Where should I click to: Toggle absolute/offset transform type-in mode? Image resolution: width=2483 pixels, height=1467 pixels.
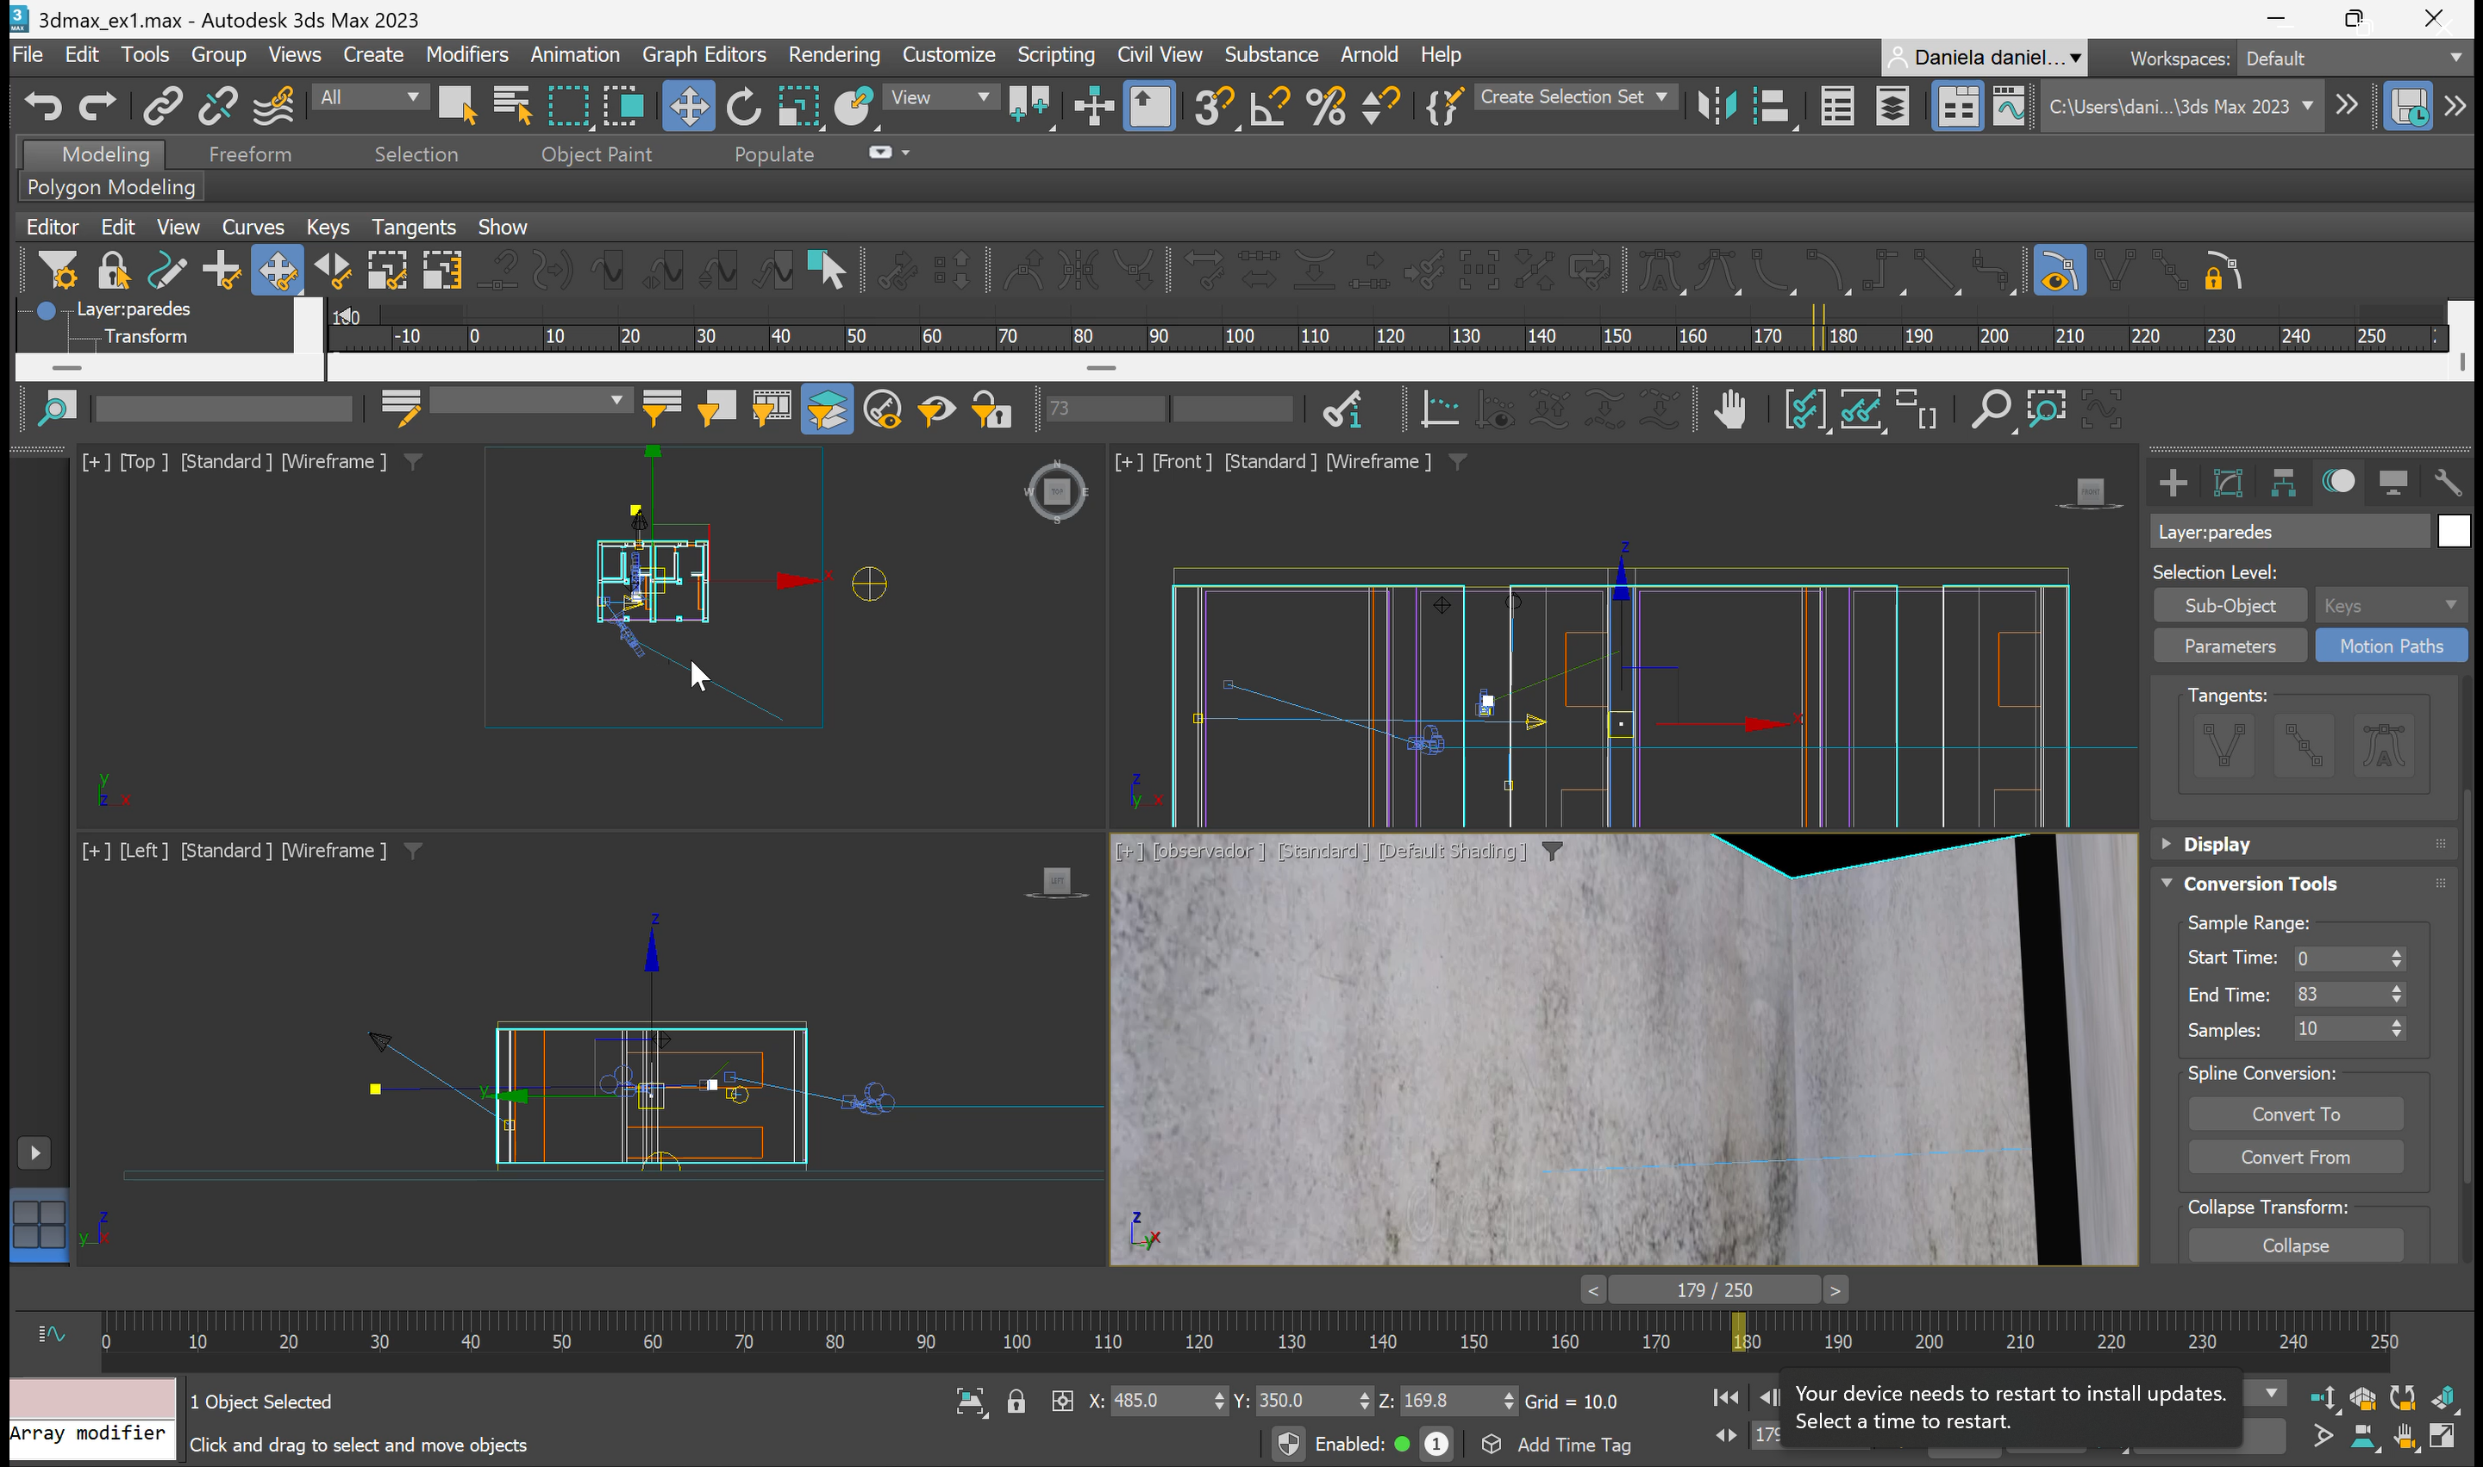pyautogui.click(x=1062, y=1401)
